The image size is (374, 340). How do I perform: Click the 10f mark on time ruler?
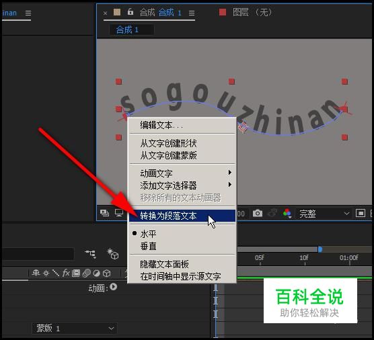coord(304,258)
